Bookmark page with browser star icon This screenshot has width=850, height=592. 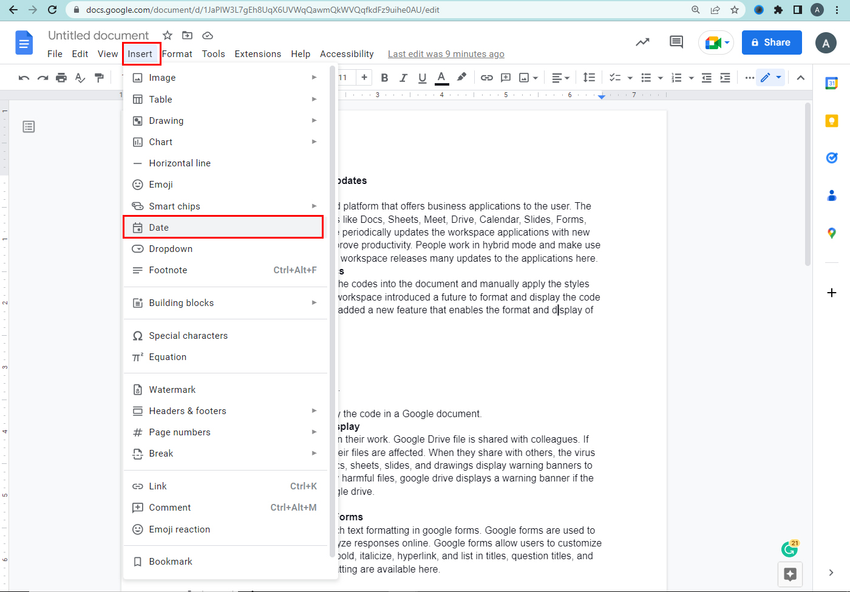[x=735, y=10]
